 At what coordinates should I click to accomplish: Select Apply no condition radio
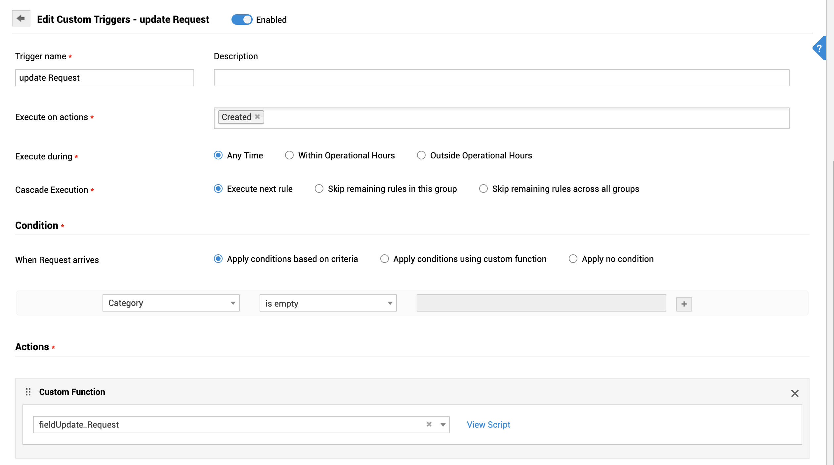573,259
